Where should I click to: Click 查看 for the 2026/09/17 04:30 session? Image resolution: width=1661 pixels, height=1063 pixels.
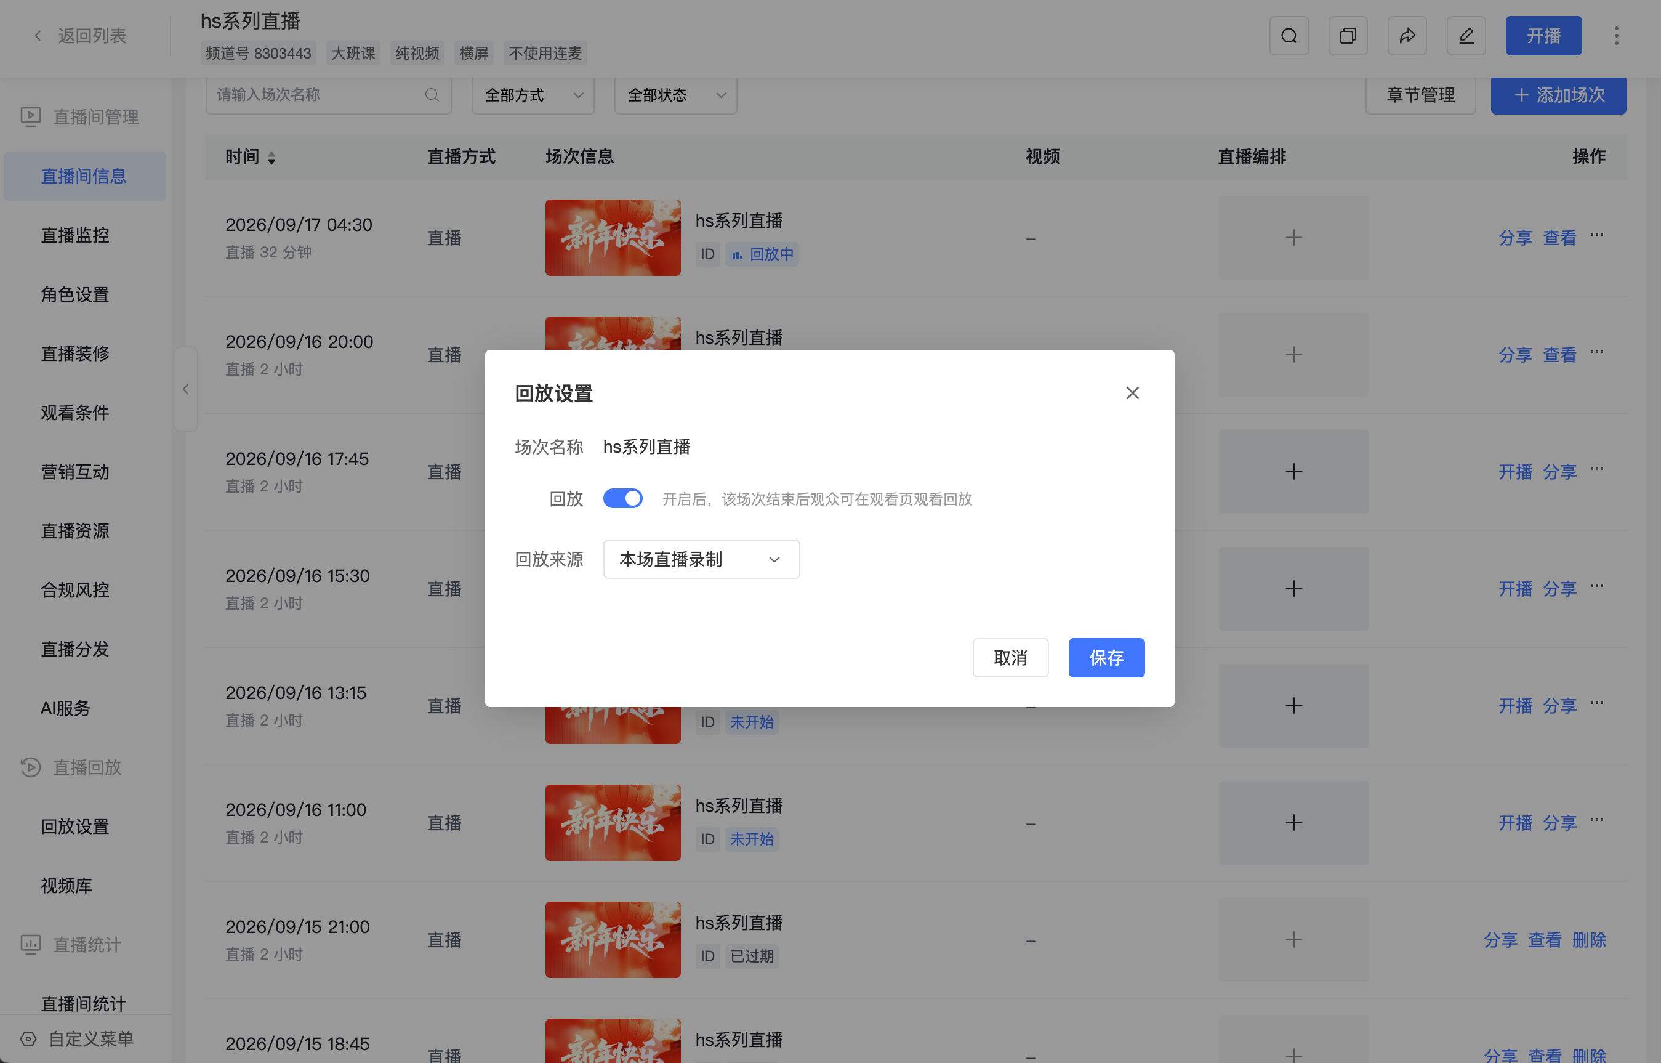click(1559, 238)
